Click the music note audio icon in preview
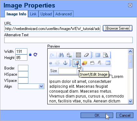The image size is (137, 121). coord(100,63)
